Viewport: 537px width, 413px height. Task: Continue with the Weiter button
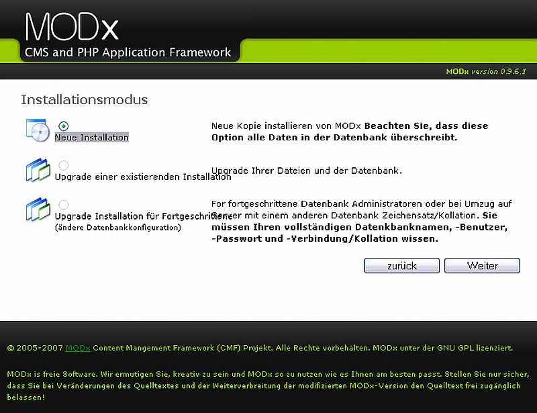(x=482, y=266)
